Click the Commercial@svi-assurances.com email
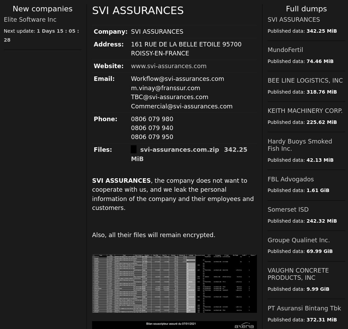Screen dimensions: 348x329 (x=182, y=106)
